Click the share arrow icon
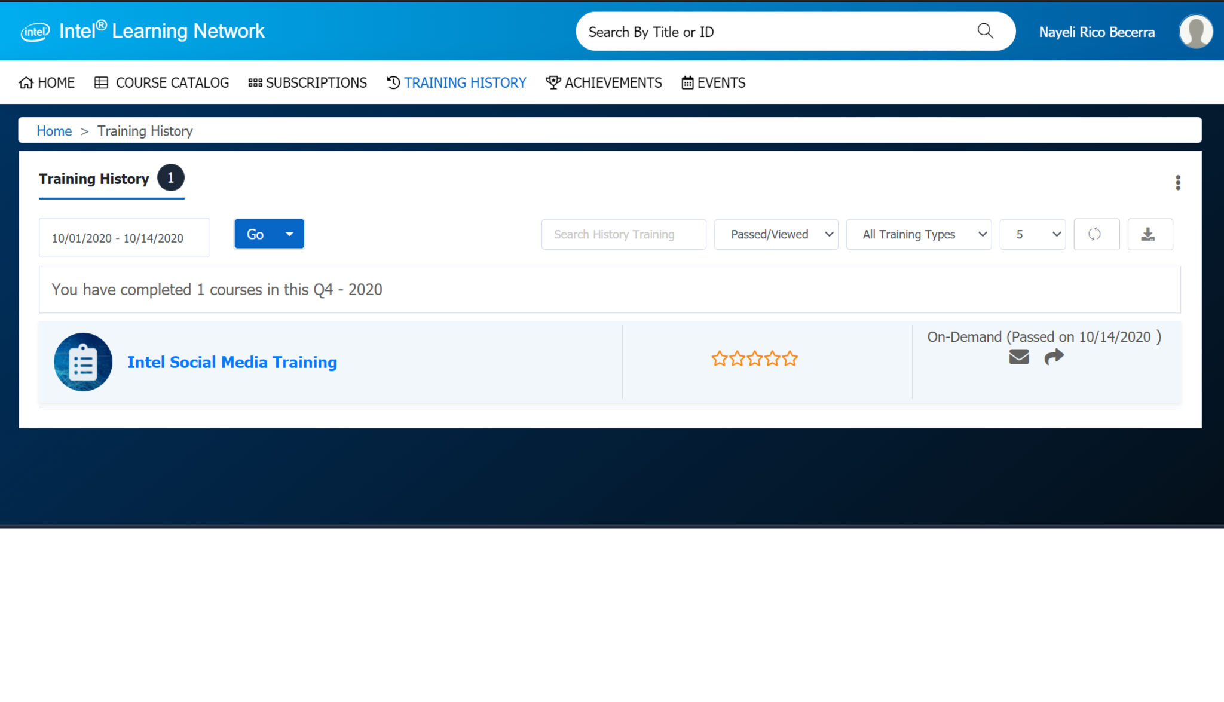The width and height of the screenshot is (1224, 702). coord(1054,357)
